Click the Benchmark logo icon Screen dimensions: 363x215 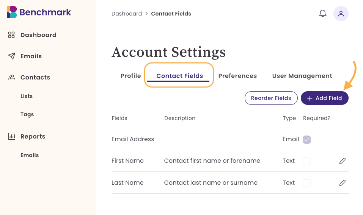point(12,12)
